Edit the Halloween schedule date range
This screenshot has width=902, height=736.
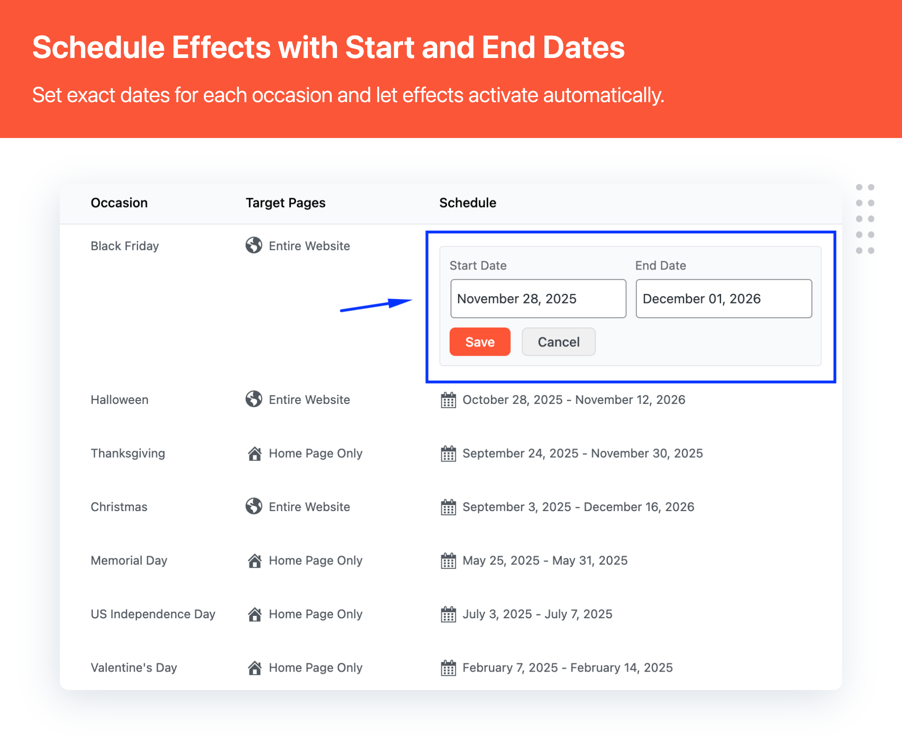[x=573, y=400]
